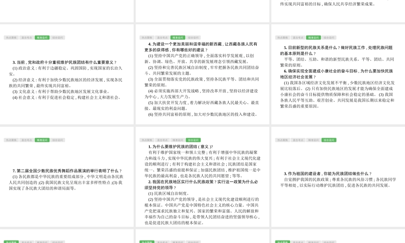Select heading 4. 为建设一个更加美丽和谐幸福的新西藏
The height and width of the screenshot is (243, 405).
(x=201, y=47)
